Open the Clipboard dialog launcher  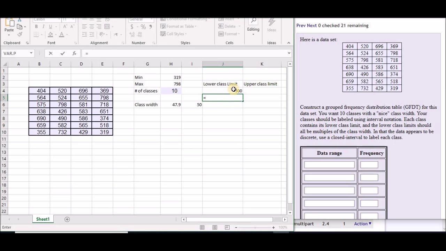coord(27,43)
